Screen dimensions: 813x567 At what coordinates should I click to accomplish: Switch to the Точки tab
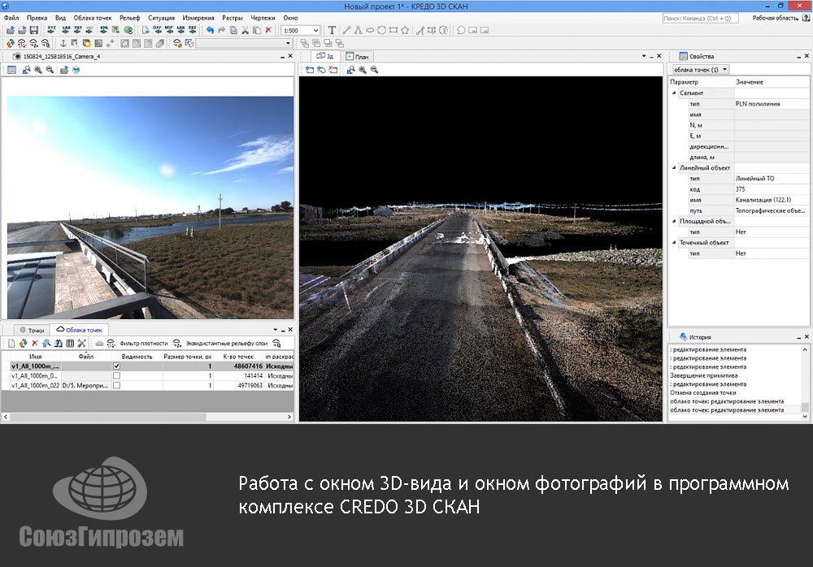pos(33,330)
